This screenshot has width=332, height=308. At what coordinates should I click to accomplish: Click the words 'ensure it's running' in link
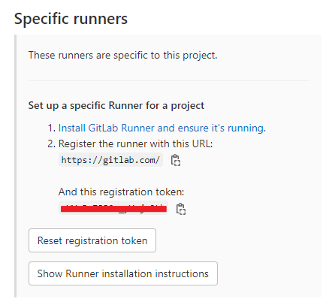[222, 128]
